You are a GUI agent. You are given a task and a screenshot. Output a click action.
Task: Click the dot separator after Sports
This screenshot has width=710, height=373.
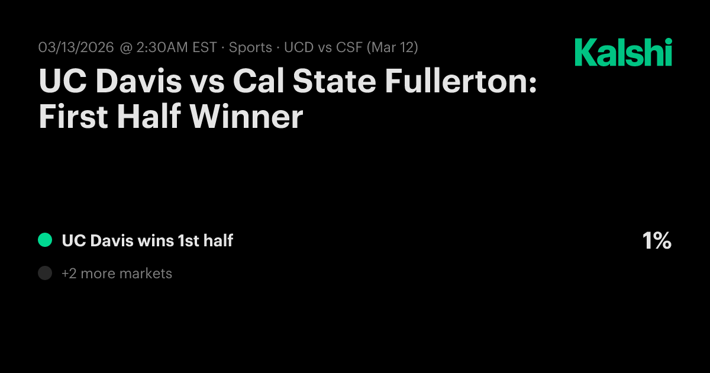(x=278, y=48)
